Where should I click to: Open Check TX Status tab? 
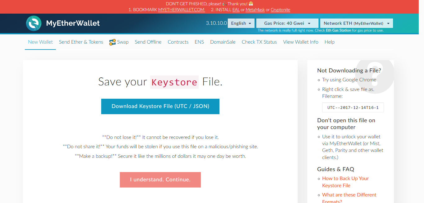pyautogui.click(x=259, y=42)
